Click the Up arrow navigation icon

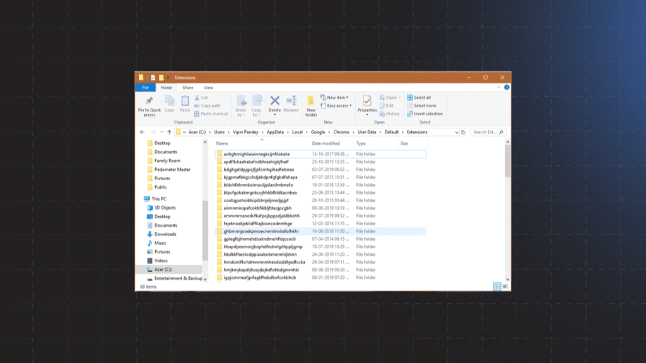(x=169, y=132)
